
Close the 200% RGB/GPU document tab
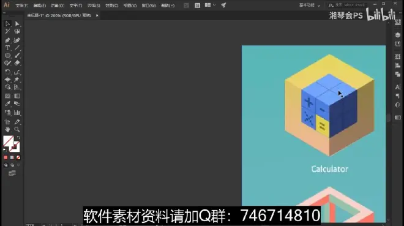point(97,15)
